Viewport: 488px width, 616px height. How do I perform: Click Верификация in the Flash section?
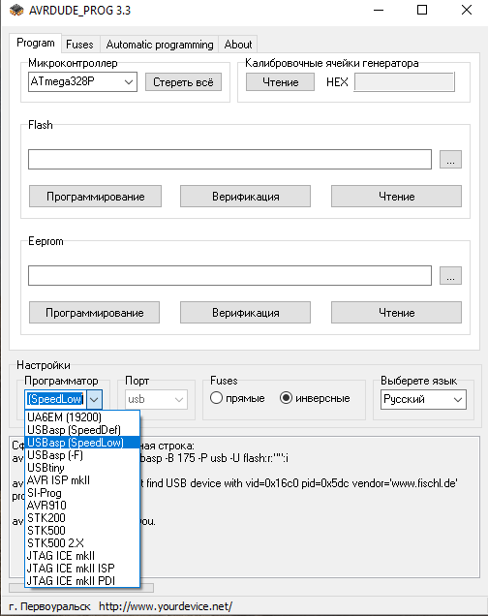(245, 196)
